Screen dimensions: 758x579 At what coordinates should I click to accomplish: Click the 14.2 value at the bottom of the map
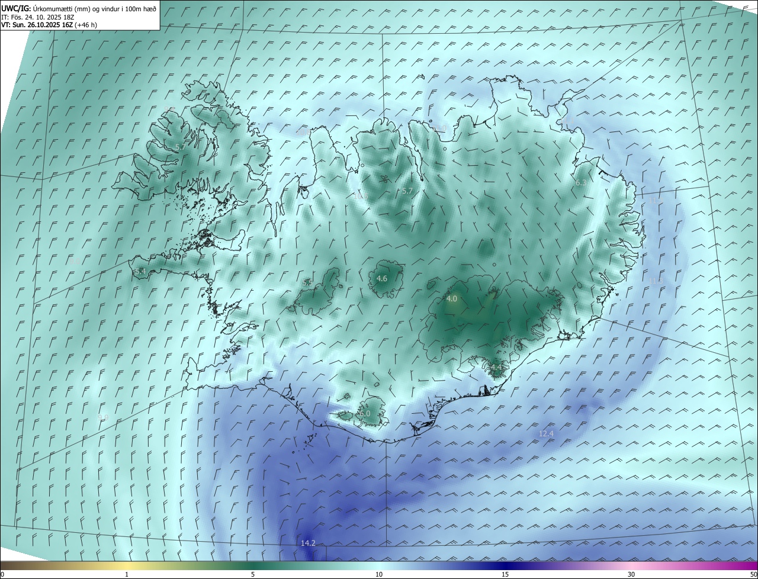click(x=308, y=543)
